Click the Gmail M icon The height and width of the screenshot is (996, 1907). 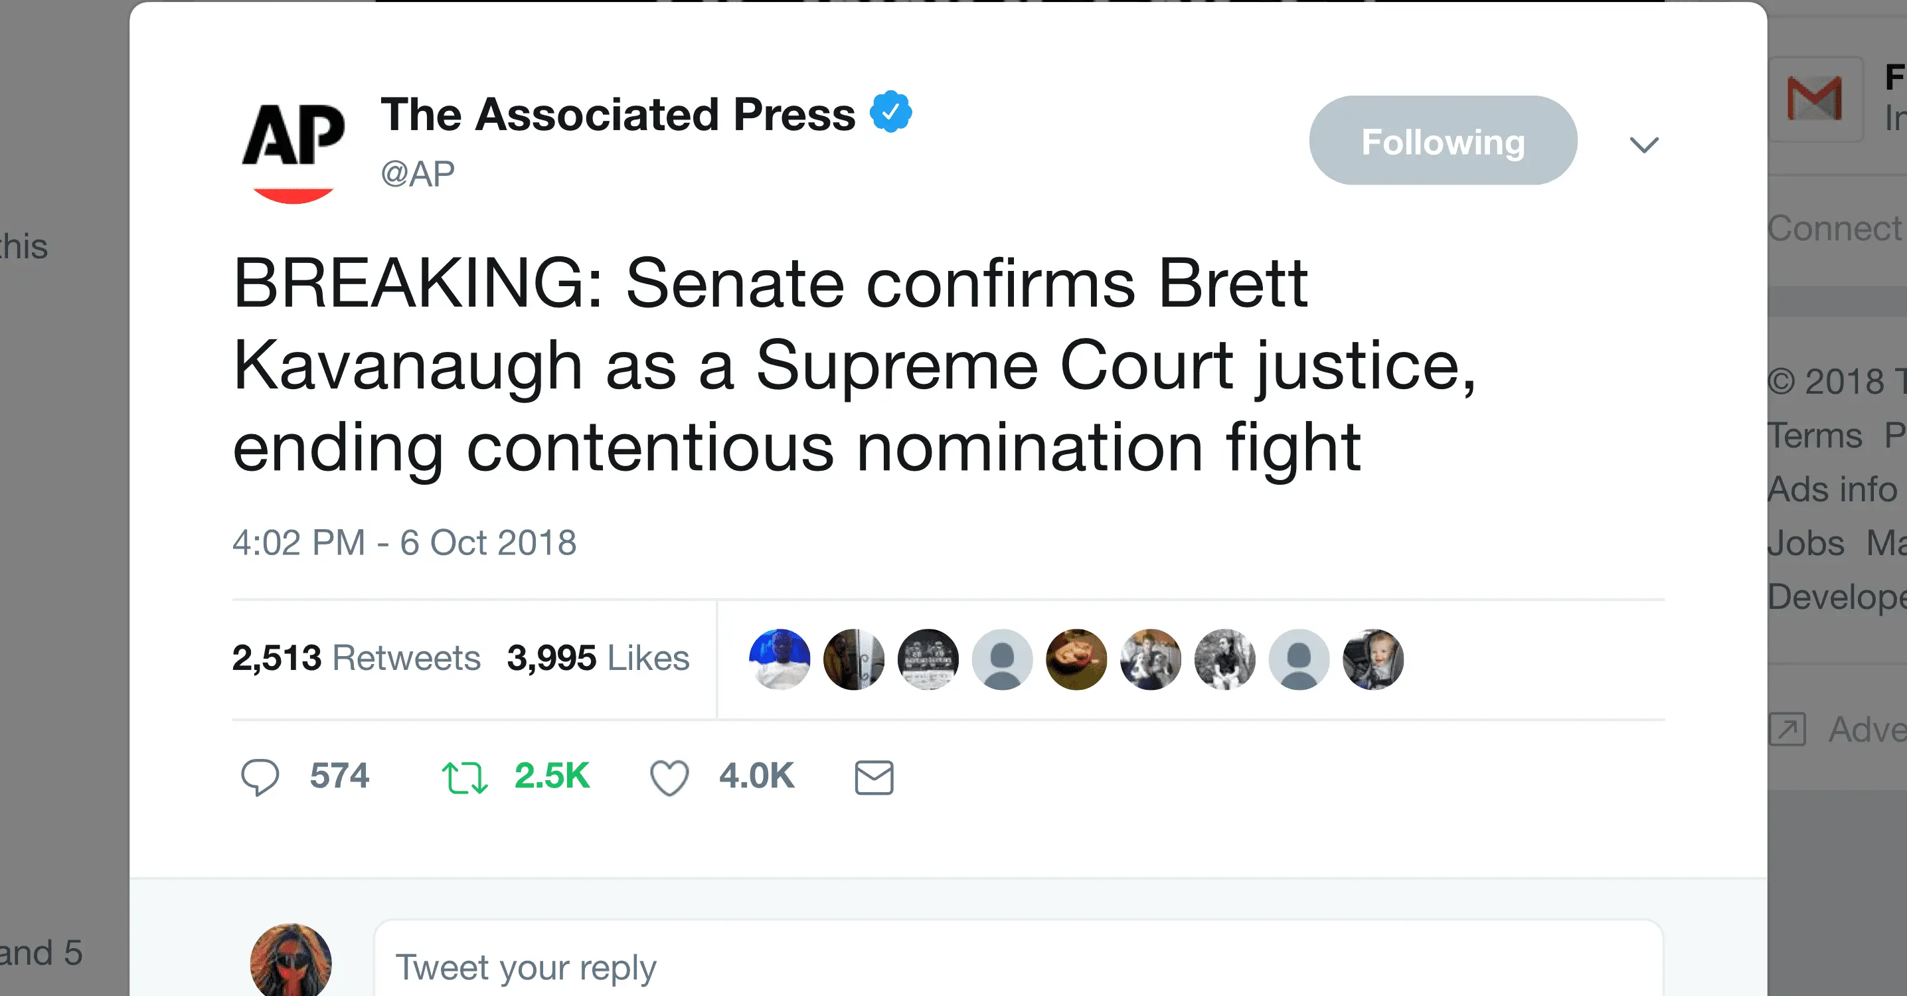[1815, 98]
